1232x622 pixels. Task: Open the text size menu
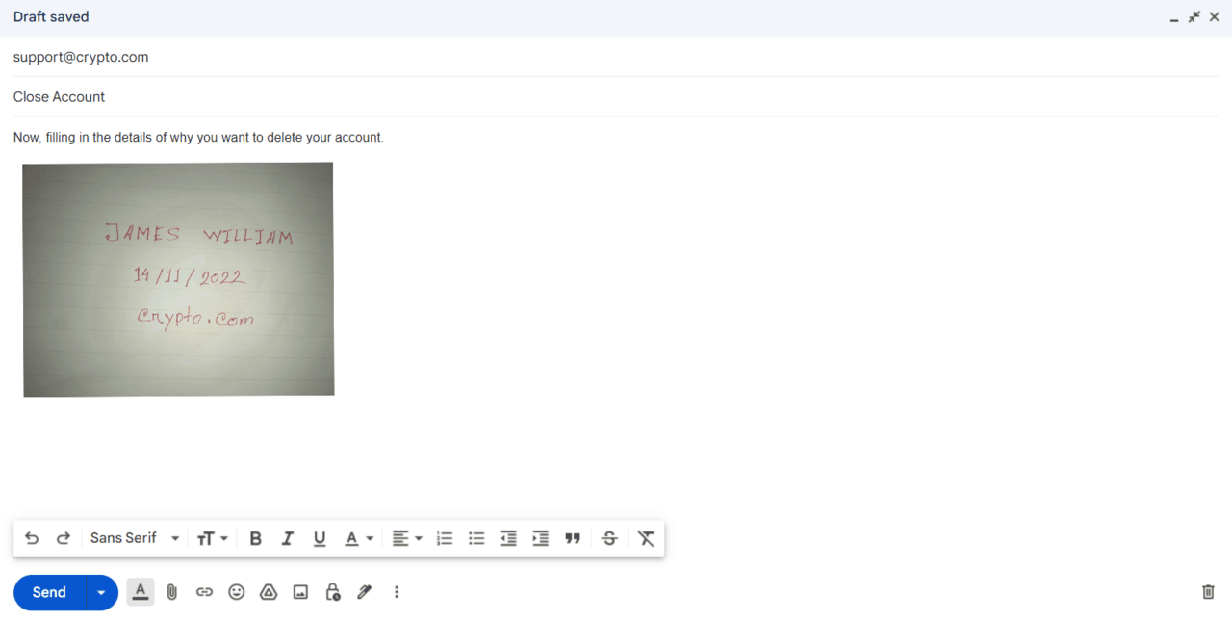[213, 538]
